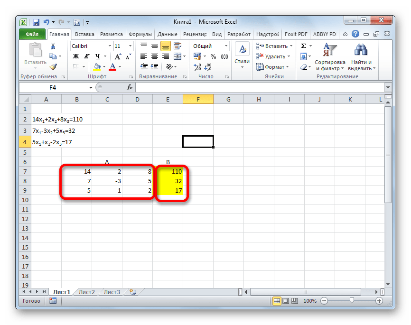Click the zoom slider handle
411x325 pixels.
tap(352, 301)
